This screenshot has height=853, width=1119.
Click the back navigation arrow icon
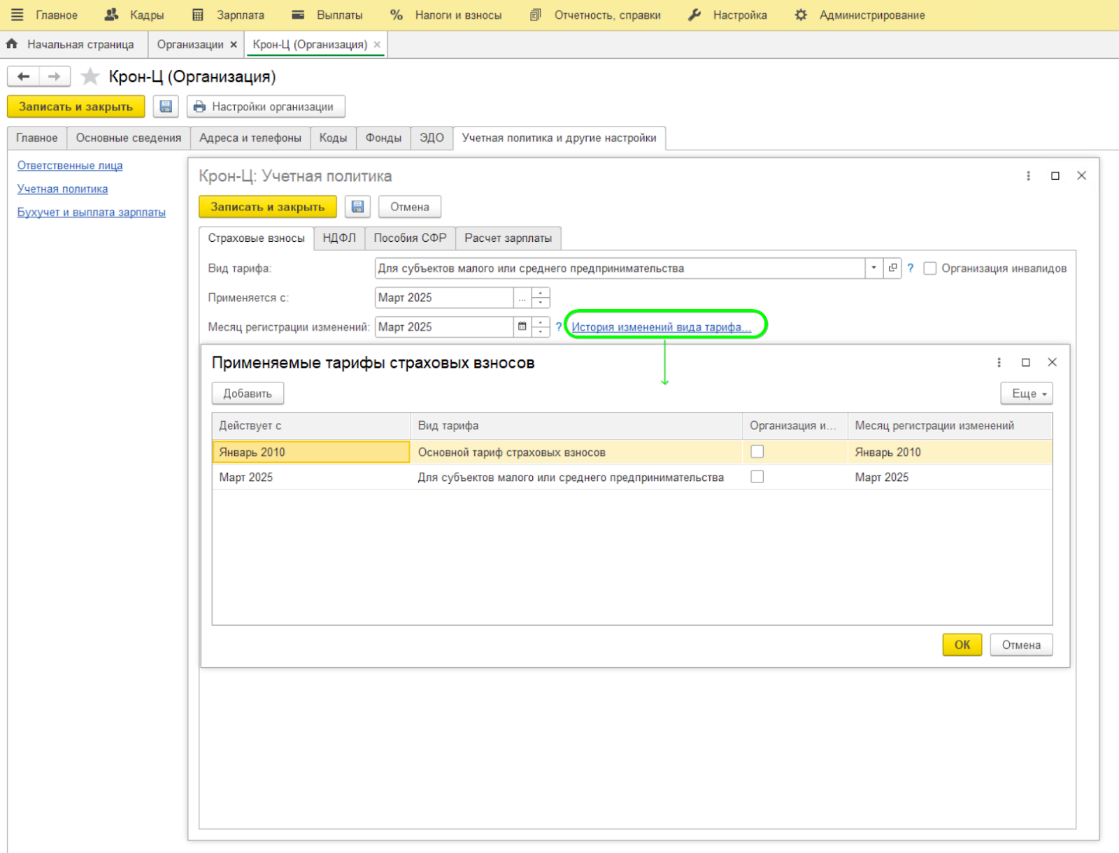click(23, 76)
